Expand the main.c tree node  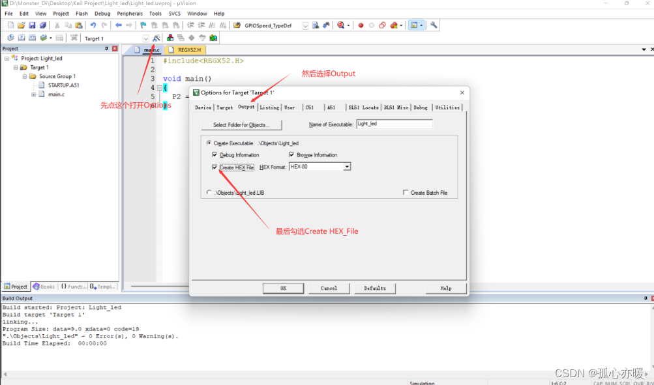click(x=33, y=94)
